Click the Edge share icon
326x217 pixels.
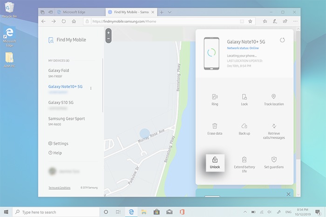coord(285,21)
